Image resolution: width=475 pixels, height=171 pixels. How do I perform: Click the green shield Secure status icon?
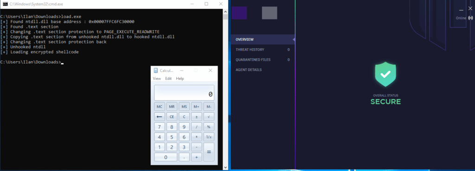click(x=385, y=74)
